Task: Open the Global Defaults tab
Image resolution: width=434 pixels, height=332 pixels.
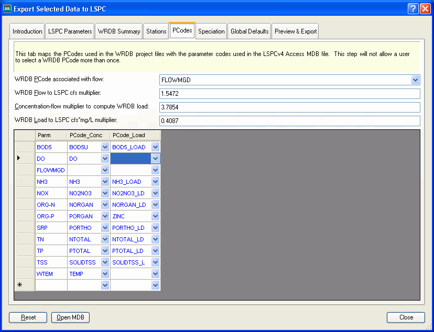Action: click(x=249, y=31)
